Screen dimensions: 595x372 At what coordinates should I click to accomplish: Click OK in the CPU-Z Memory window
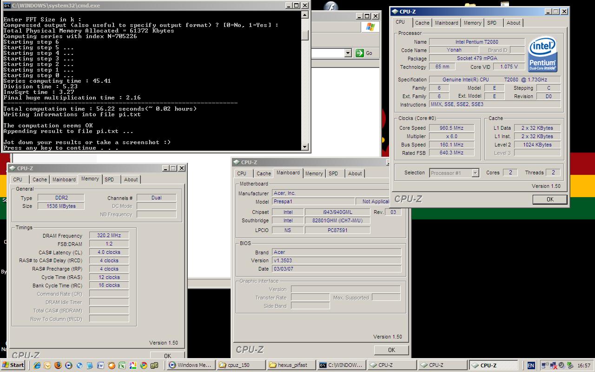pyautogui.click(x=167, y=356)
